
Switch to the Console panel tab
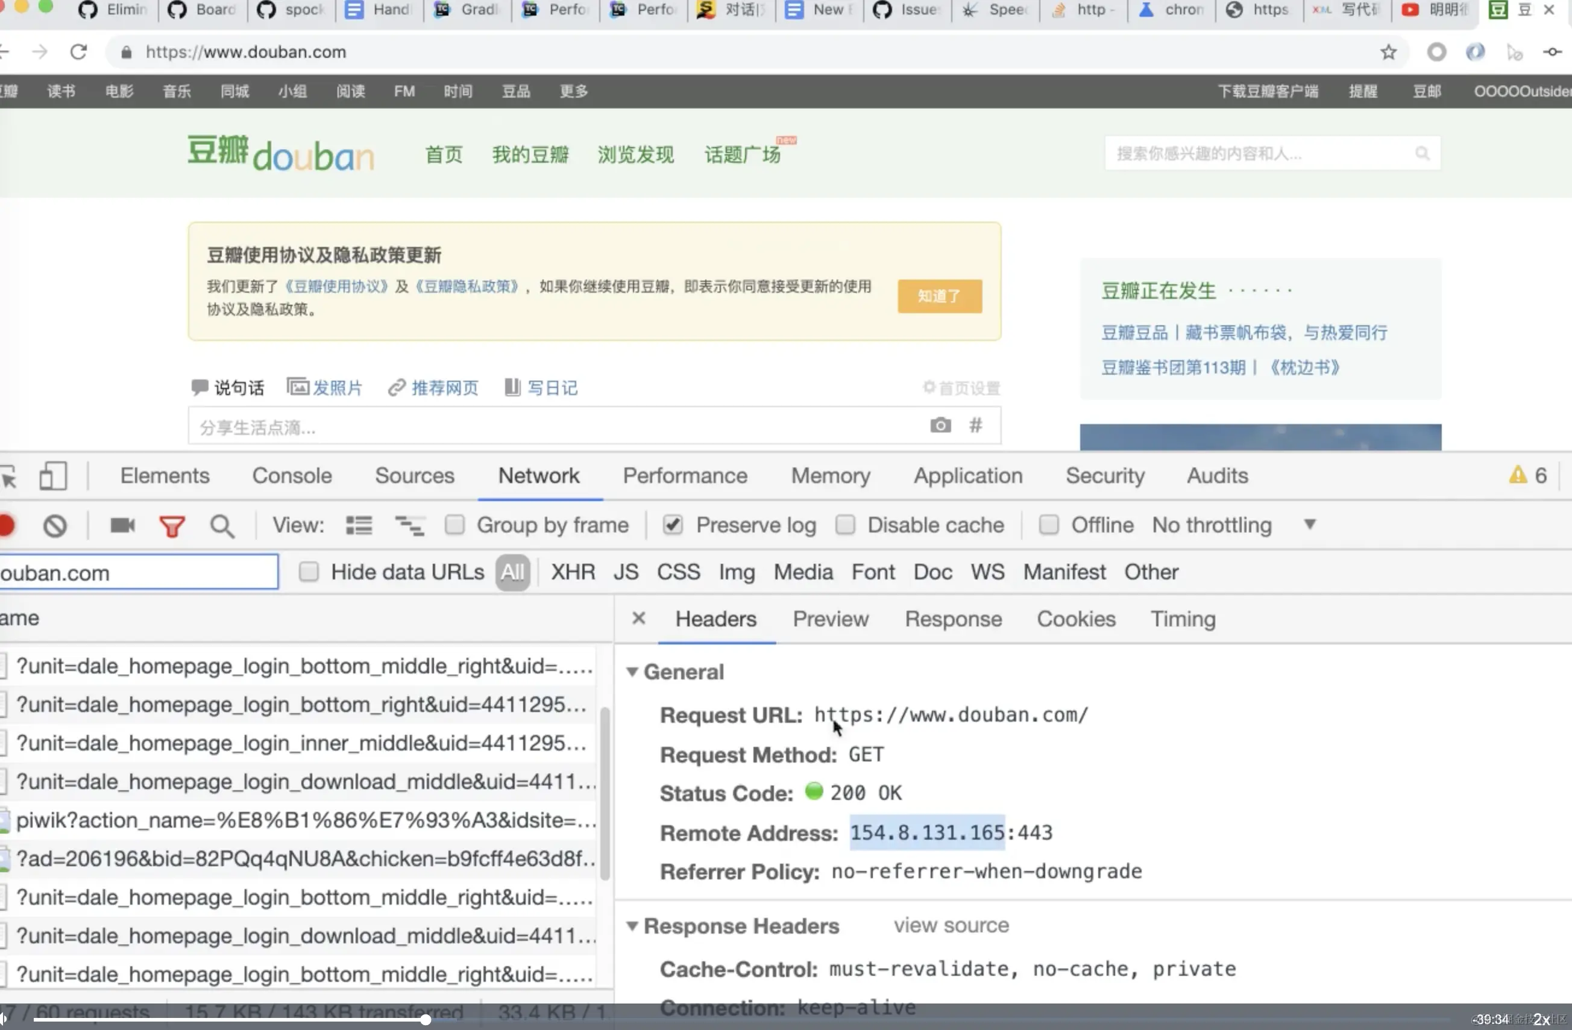[x=292, y=476]
